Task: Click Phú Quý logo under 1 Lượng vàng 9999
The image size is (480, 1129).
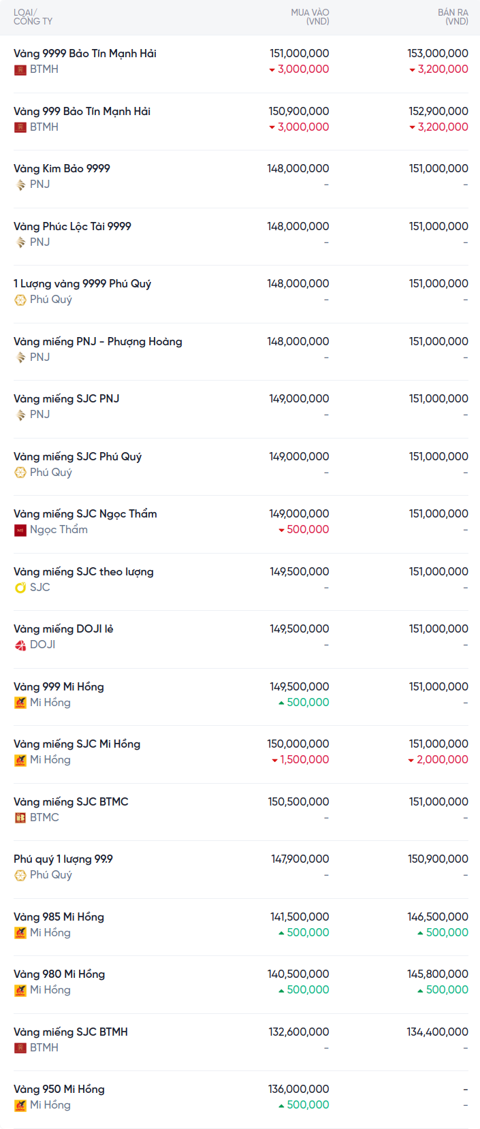Action: coord(20,300)
